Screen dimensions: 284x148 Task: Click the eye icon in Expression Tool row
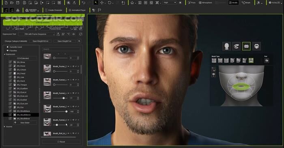click(73, 34)
